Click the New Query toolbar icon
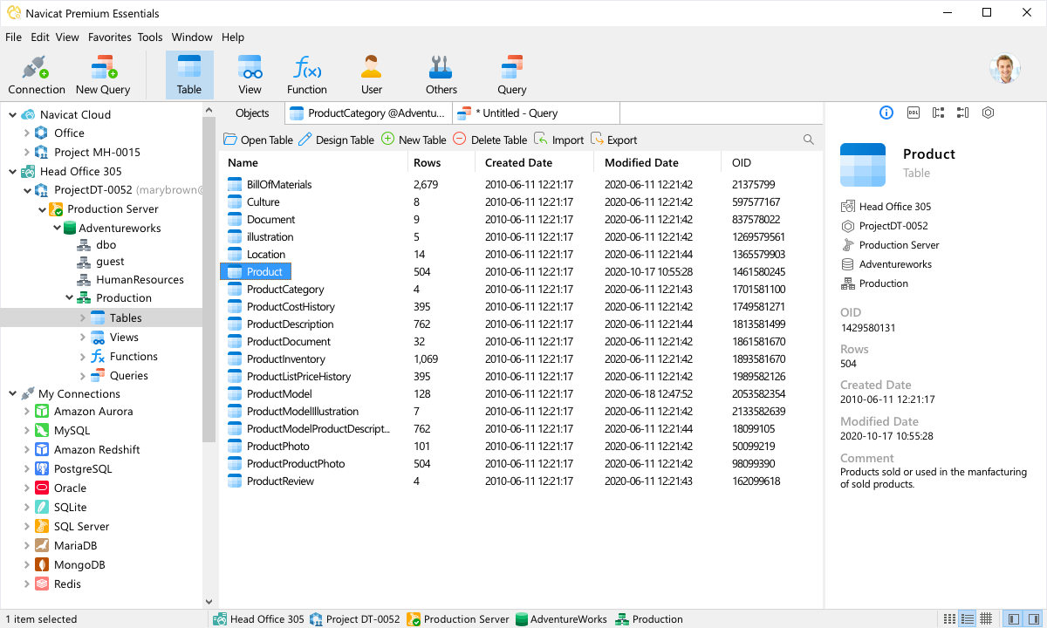The width and height of the screenshot is (1047, 628). [103, 75]
